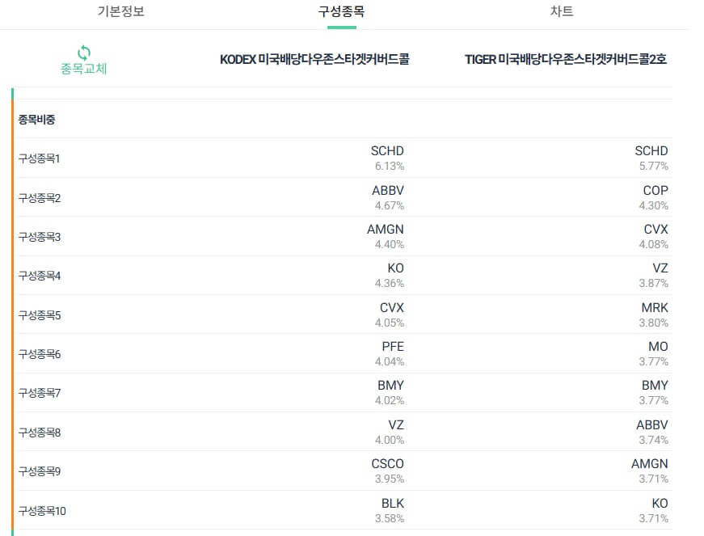Click BMY in the KODEX column

pos(390,385)
